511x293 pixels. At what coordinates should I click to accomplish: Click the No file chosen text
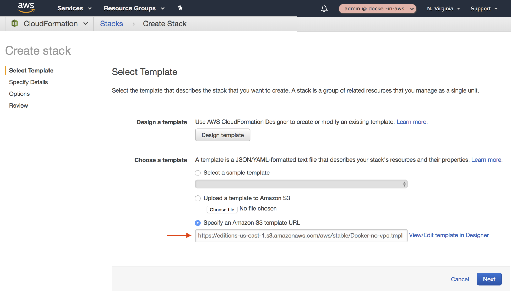click(258, 209)
